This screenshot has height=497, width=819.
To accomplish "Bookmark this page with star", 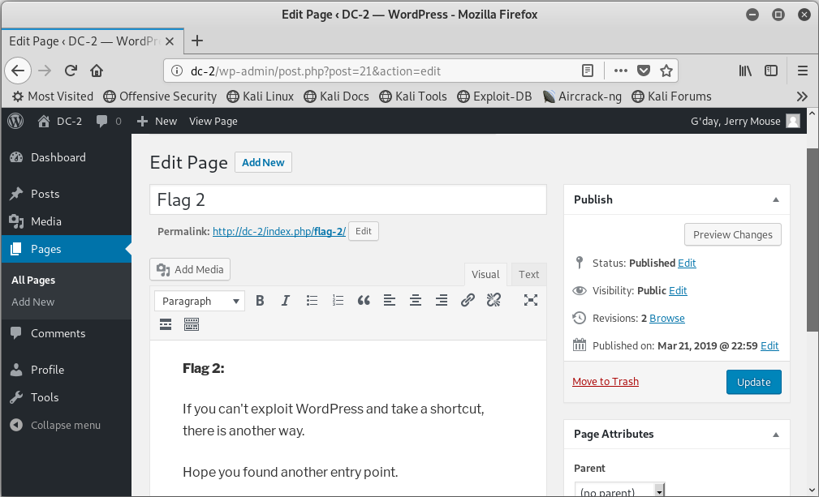I will click(x=666, y=71).
